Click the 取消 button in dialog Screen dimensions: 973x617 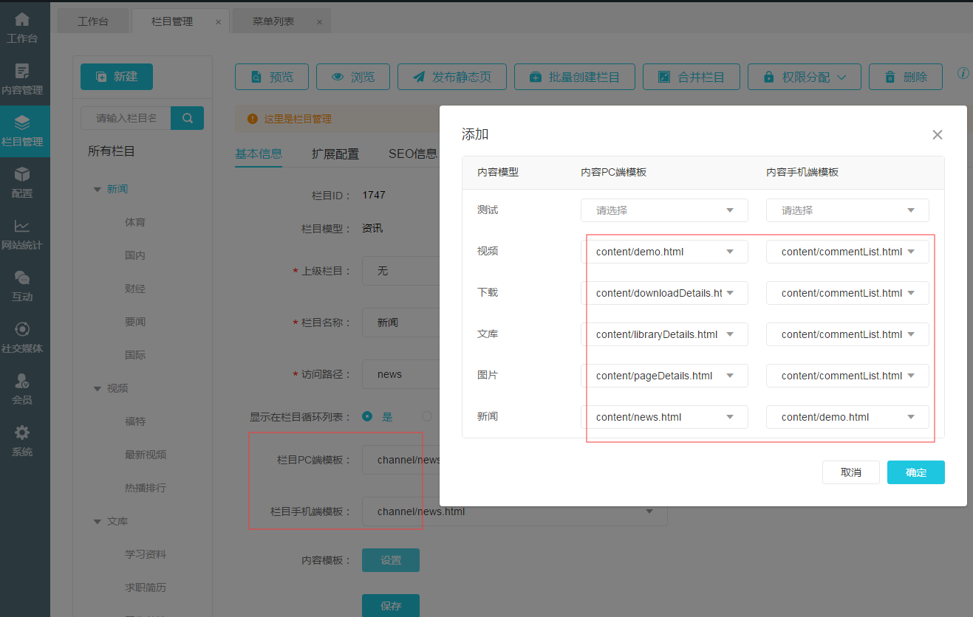click(x=850, y=472)
